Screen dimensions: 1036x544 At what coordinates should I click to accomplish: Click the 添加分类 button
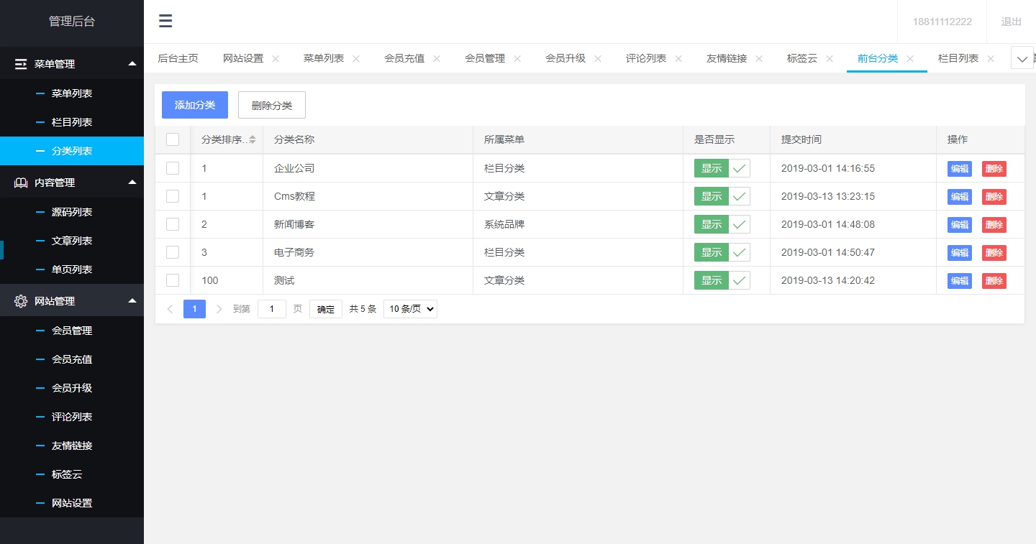click(x=194, y=104)
